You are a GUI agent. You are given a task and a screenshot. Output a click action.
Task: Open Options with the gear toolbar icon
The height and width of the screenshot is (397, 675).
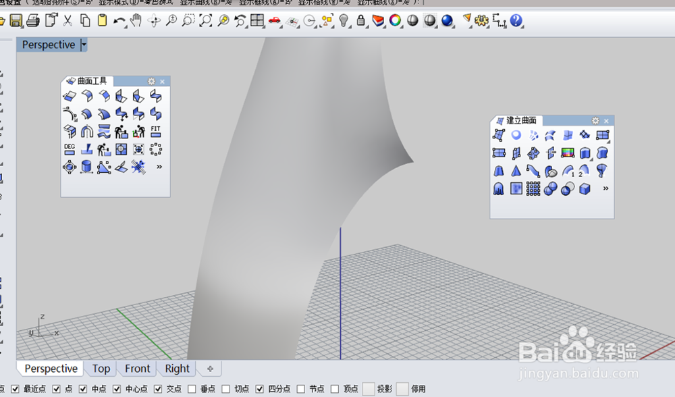click(481, 20)
